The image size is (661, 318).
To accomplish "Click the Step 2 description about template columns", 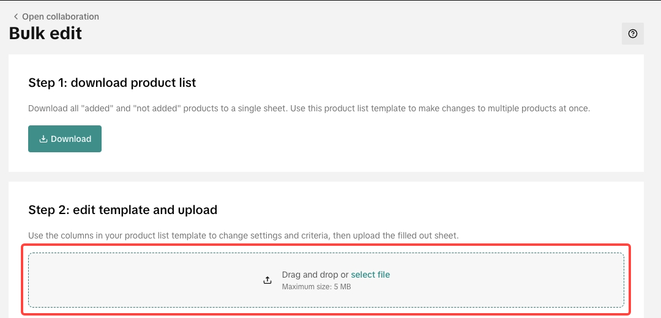I will pos(243,235).
